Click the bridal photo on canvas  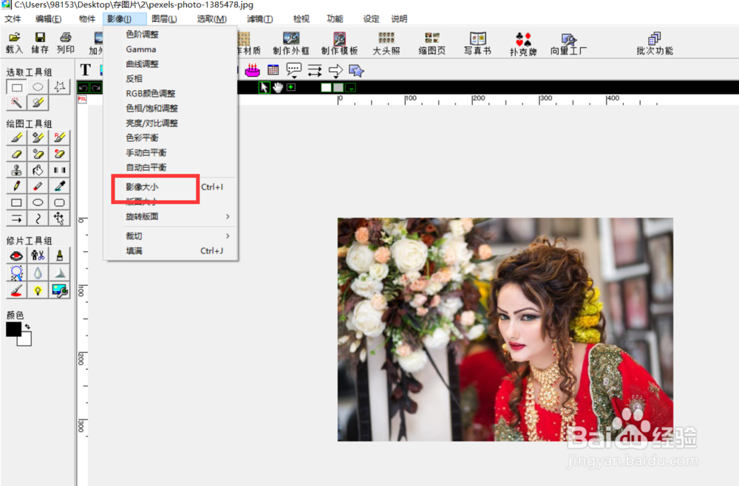tap(505, 329)
